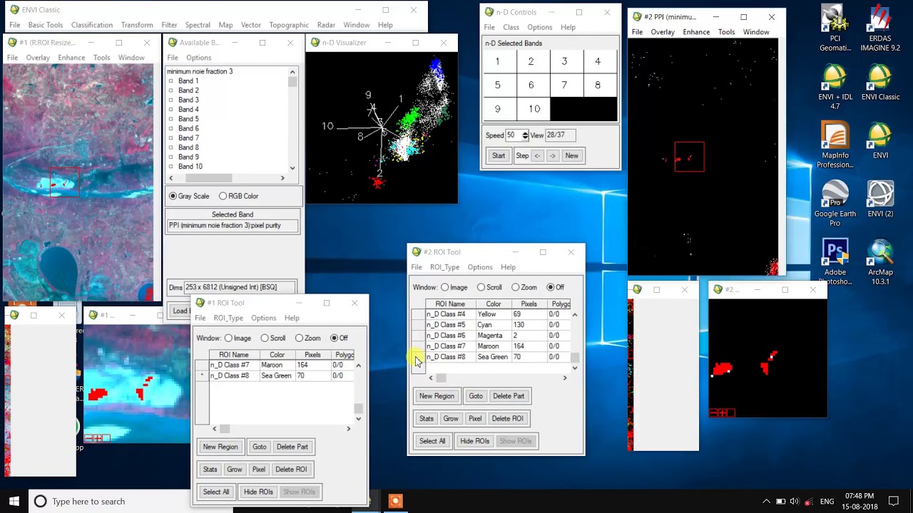The width and height of the screenshot is (913, 513).
Task: Click right arrow of Available Bands horizontal scrollbar
Action: [282, 178]
